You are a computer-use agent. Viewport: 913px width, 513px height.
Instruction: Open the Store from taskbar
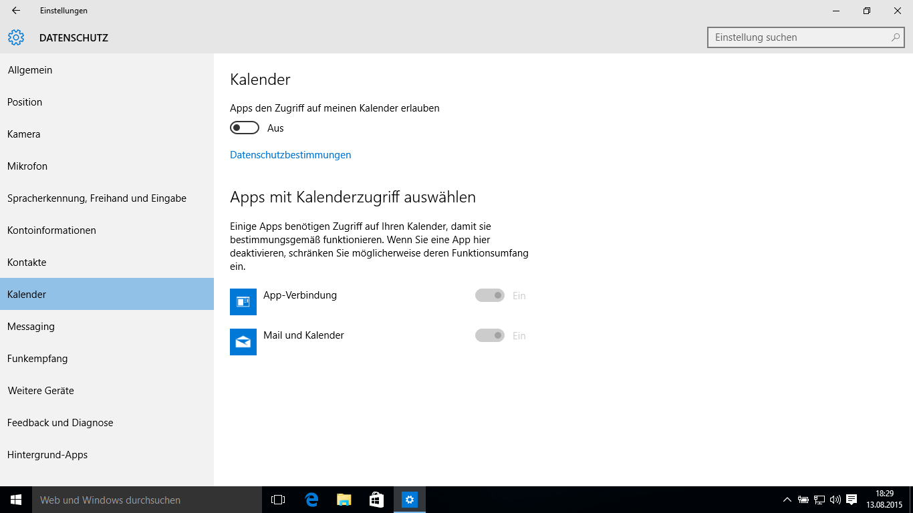pyautogui.click(x=376, y=500)
